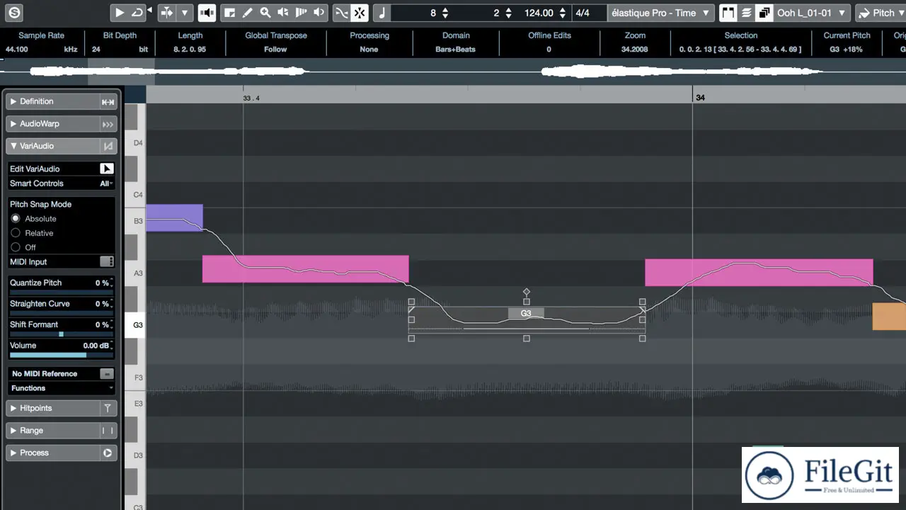Screen dimensions: 906x510
Task: Open the Pitch tool dropdown
Action: pyautogui.click(x=882, y=13)
